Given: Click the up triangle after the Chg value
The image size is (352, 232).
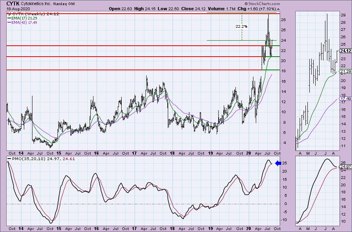Looking at the screenshot, I should (x=278, y=9).
